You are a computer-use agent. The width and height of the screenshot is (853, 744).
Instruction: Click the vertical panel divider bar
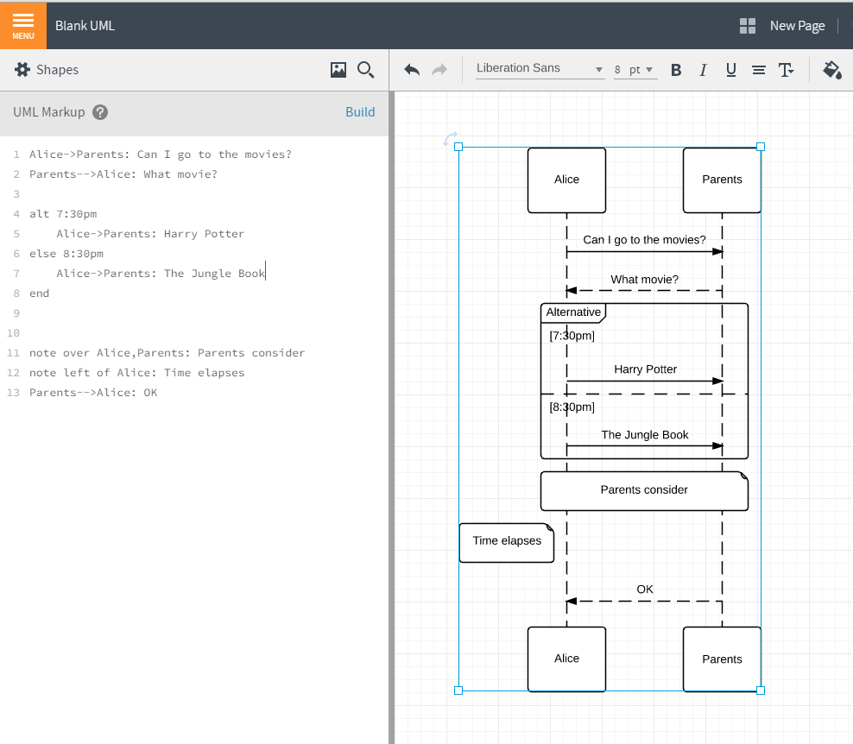tap(392, 417)
